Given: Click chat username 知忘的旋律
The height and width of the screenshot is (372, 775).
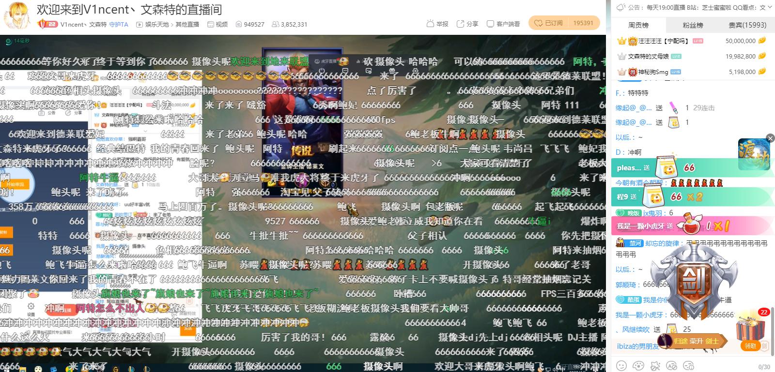Looking at the screenshot, I should [662, 243].
